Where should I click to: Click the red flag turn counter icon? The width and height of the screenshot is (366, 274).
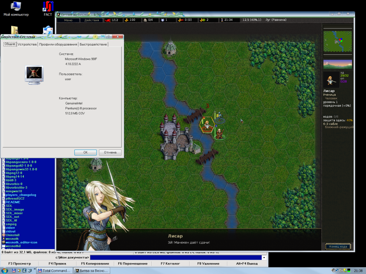tap(108, 20)
